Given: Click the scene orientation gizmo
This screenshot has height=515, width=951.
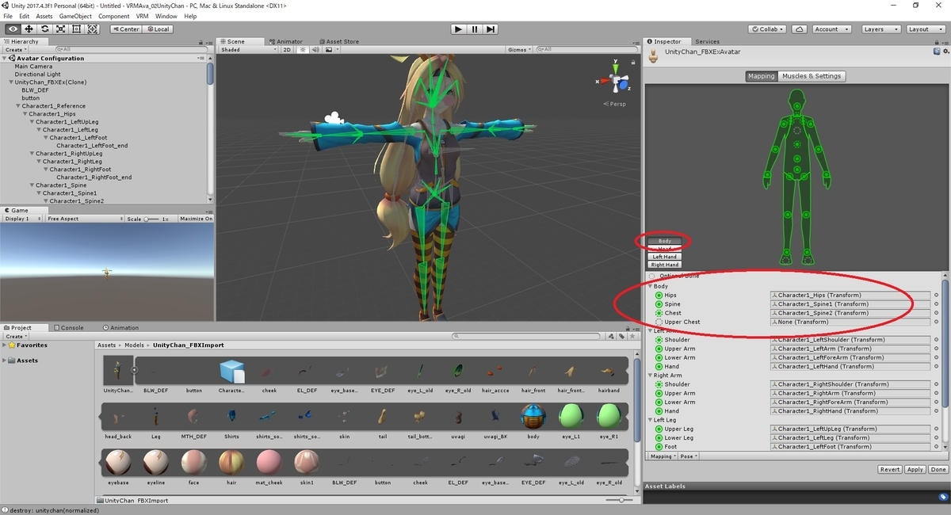Looking at the screenshot, I should coord(615,81).
